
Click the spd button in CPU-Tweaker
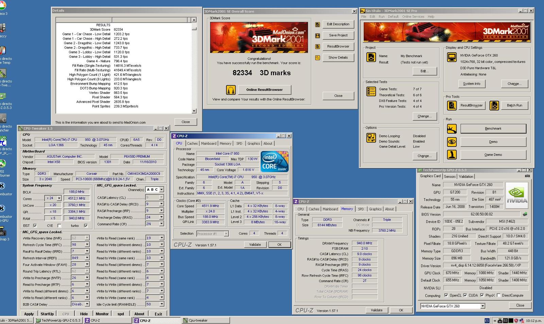tap(121, 314)
